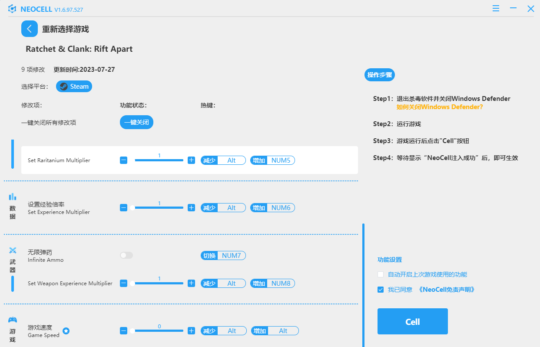Increase Set Weapon Experience Multiplier with plus
Image resolution: width=540 pixels, height=347 pixels.
191,284
